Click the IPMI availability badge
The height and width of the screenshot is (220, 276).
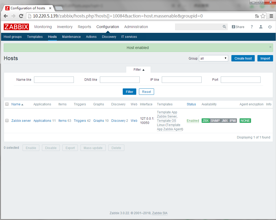coord(233,121)
